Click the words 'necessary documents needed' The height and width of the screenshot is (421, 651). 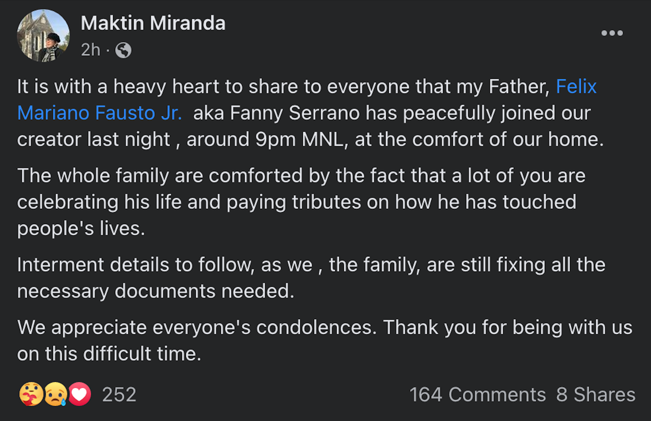[155, 291]
